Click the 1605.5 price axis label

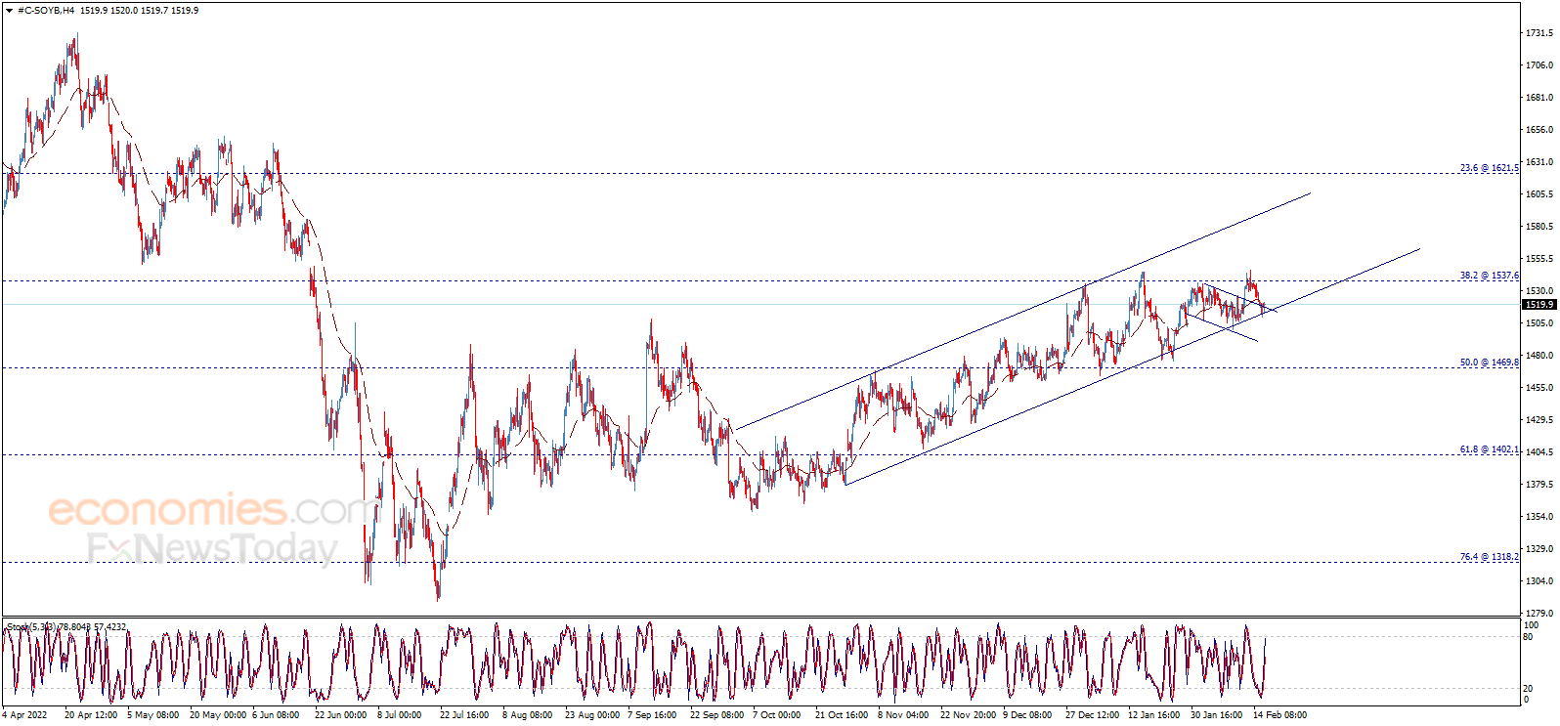(x=1539, y=194)
